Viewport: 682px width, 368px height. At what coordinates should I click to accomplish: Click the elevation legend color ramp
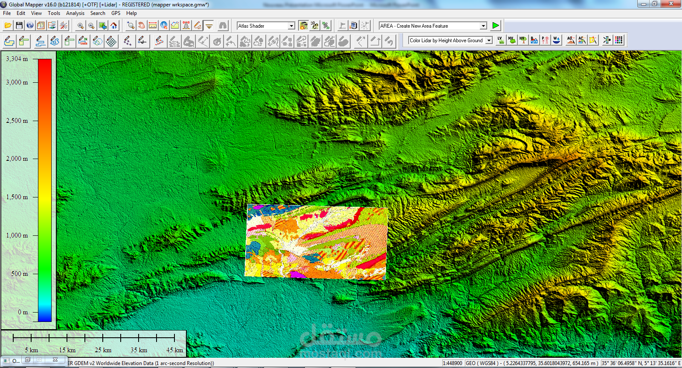[45, 190]
